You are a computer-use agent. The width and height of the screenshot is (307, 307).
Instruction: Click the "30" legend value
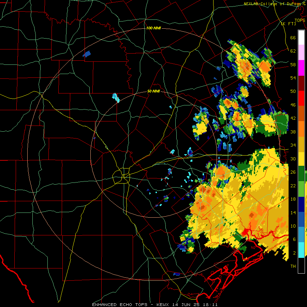pos(293,159)
